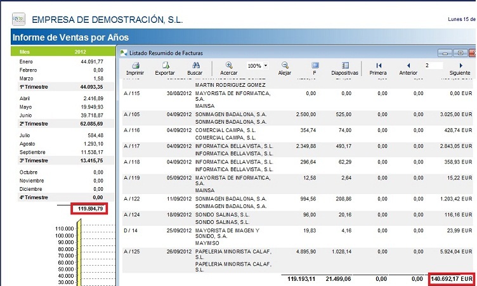The image size is (477, 286).
Task: Select the Mayo month row
Action: tap(63, 107)
